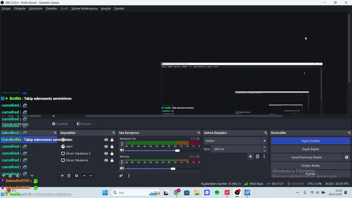The width and height of the screenshot is (352, 198).
Task: Hide the Ekran Yakalama 2 source
Action: tap(106, 153)
